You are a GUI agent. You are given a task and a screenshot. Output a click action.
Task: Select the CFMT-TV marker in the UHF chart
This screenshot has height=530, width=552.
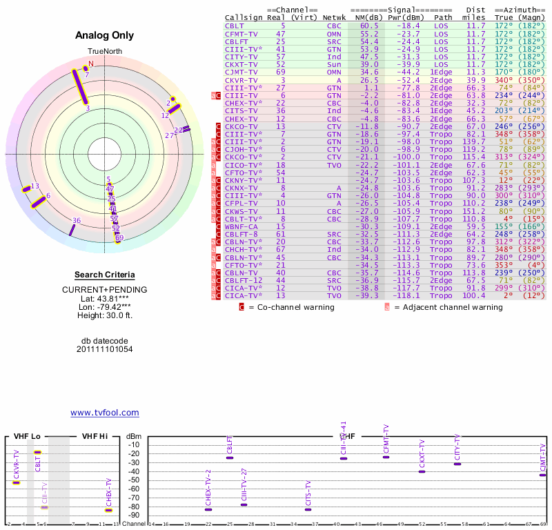pos(386,457)
